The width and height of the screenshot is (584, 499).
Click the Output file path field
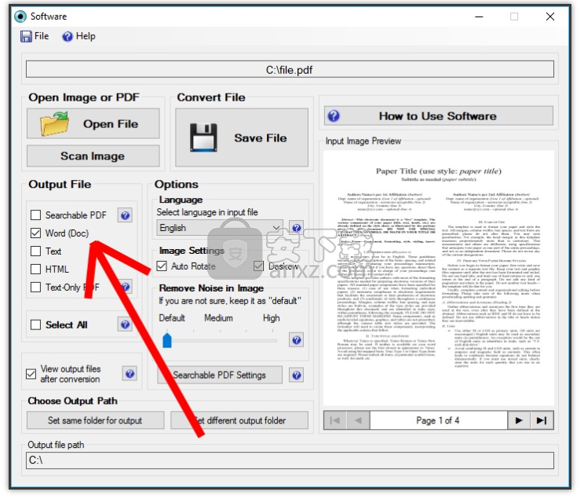tap(290, 460)
